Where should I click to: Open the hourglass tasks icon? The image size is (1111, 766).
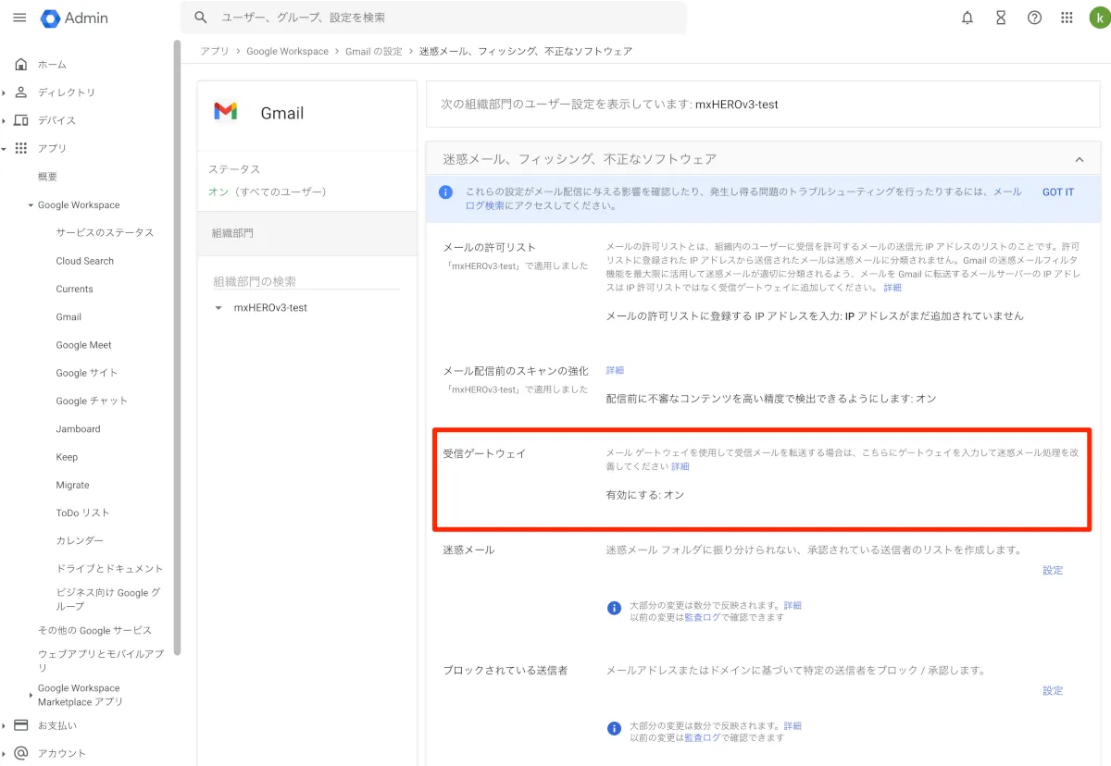pyautogui.click(x=1001, y=18)
